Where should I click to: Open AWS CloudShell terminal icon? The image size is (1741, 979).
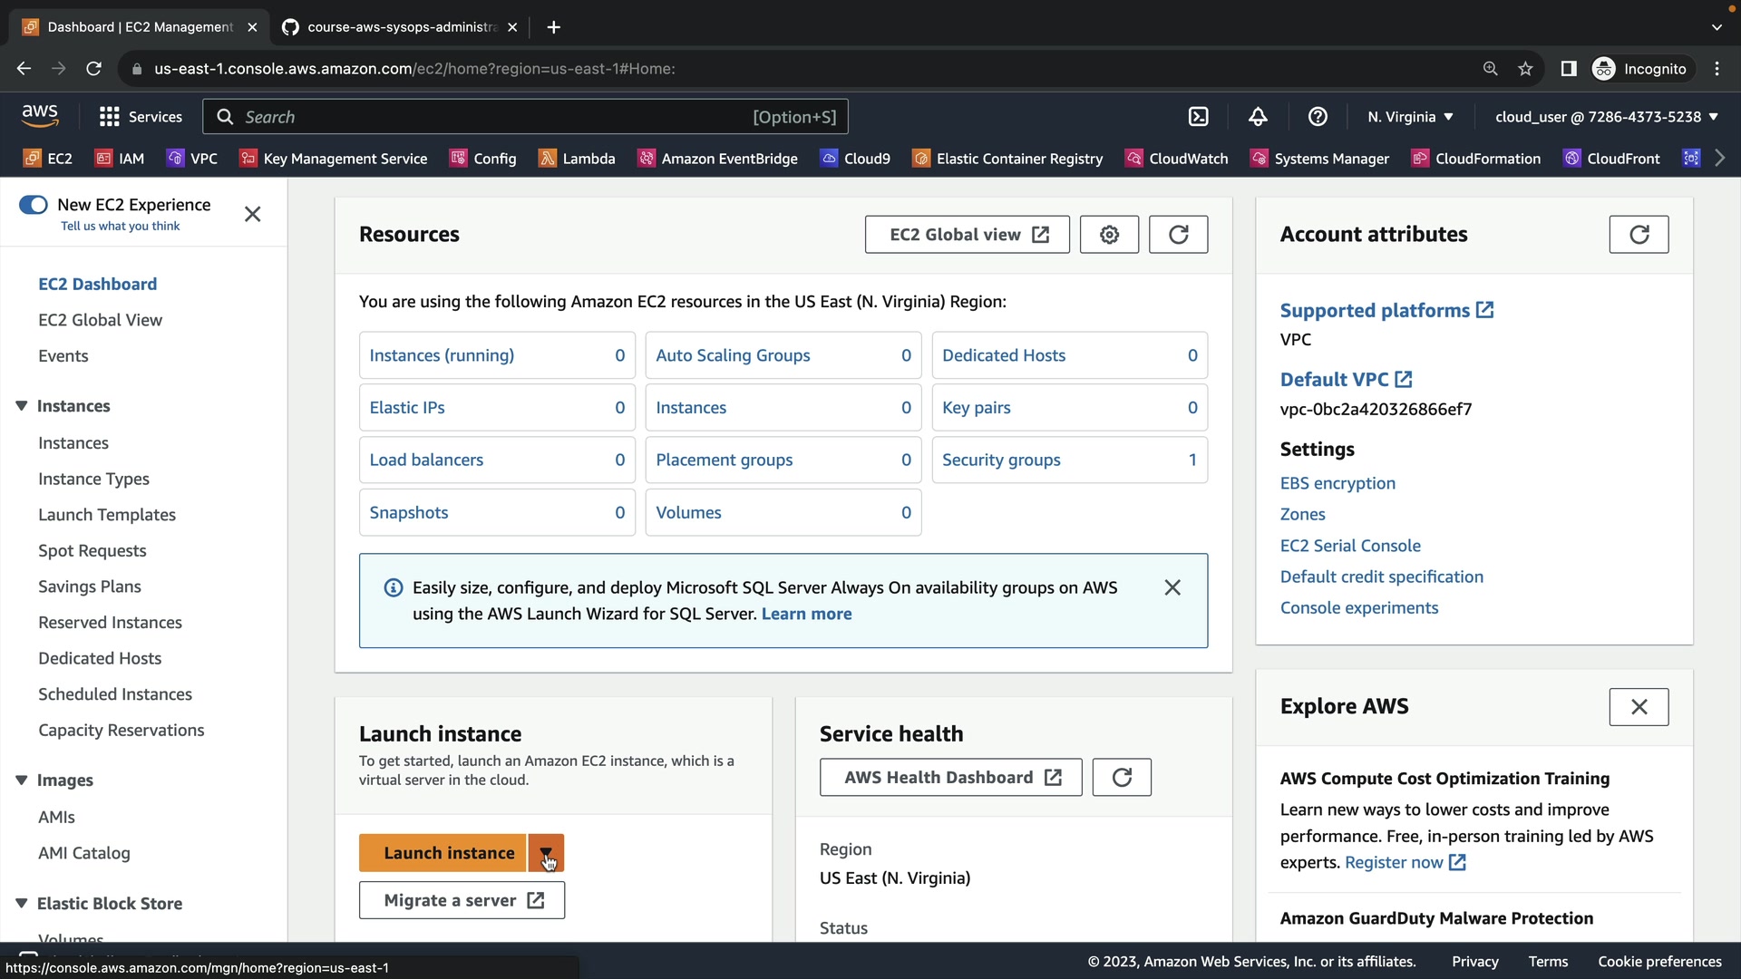[1198, 117]
